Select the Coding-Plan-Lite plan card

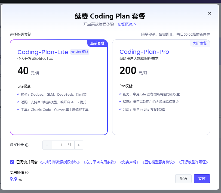tap(59, 87)
